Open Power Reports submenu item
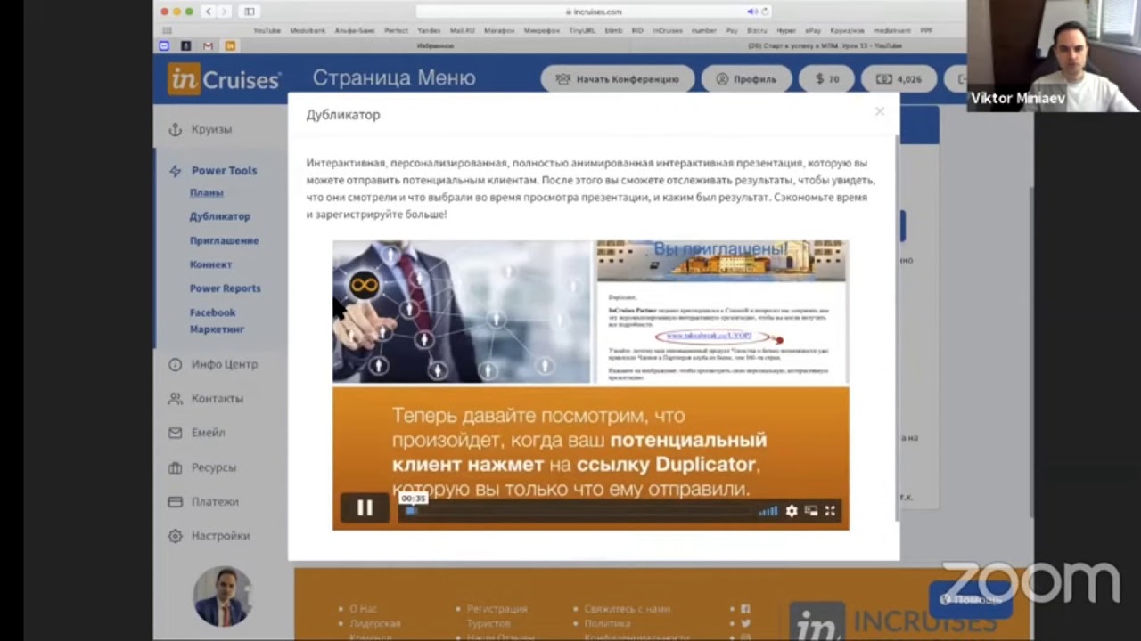1141x641 pixels. pos(225,288)
